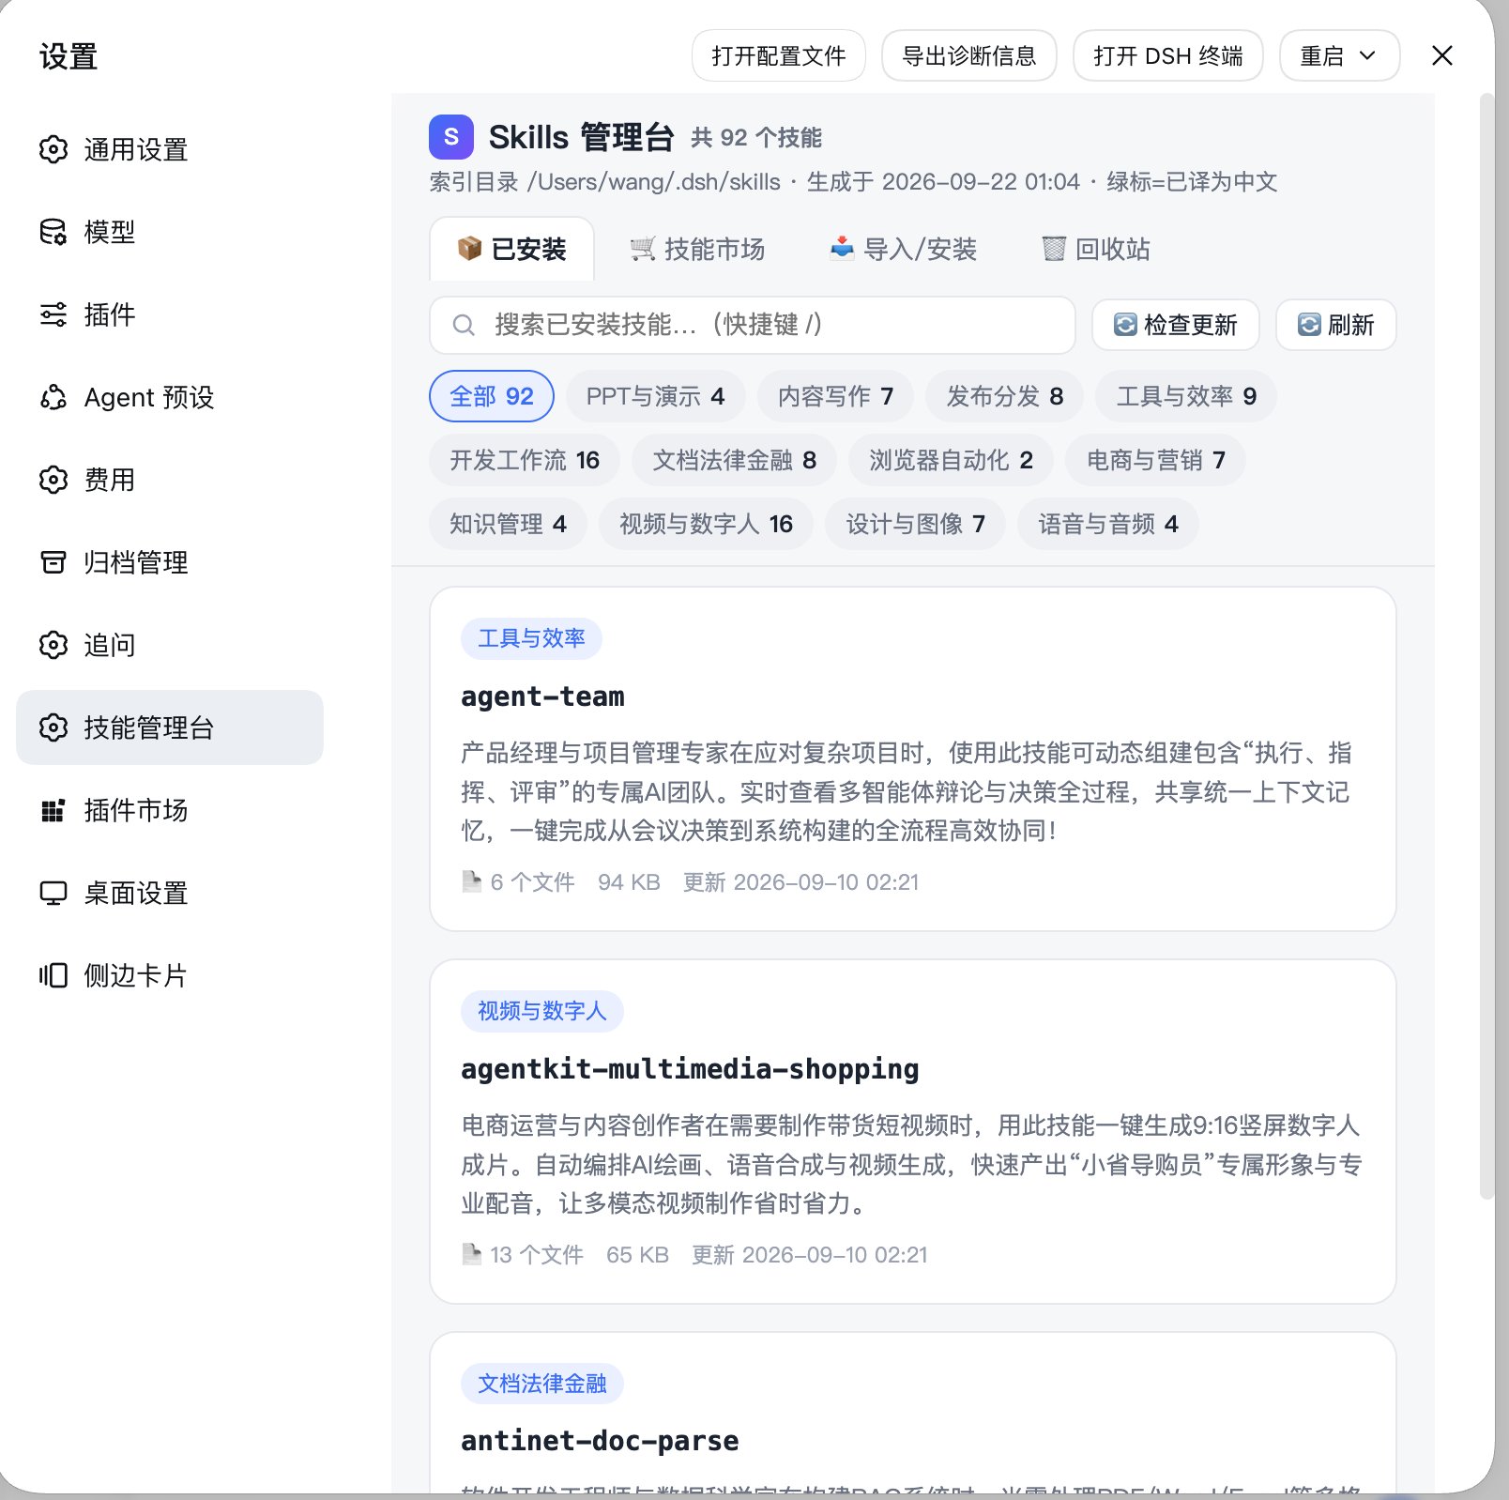
Task: Click 共 92 个技能 count text
Action: click(756, 138)
